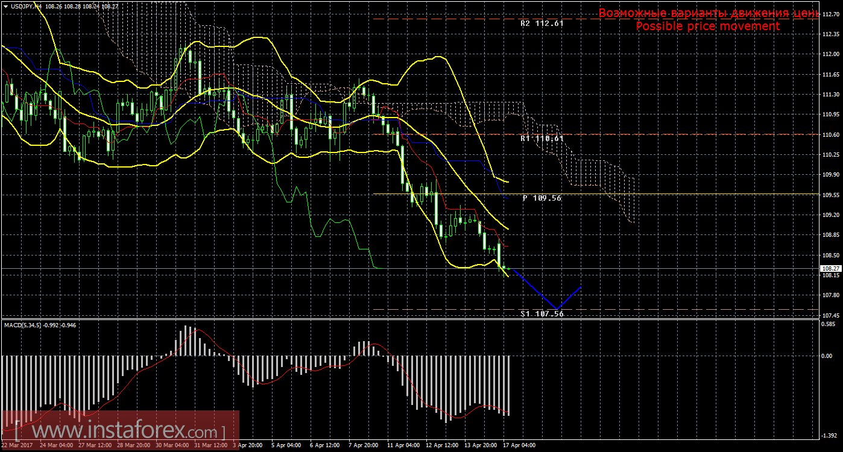Image resolution: width=843 pixels, height=452 pixels.
Task: Click the S1 107.56 support label
Action: [x=541, y=313]
